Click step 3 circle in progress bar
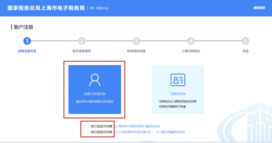 coord(136,41)
